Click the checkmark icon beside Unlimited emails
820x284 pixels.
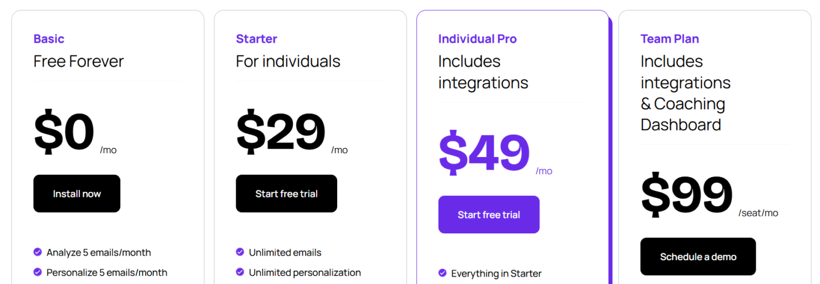(240, 252)
